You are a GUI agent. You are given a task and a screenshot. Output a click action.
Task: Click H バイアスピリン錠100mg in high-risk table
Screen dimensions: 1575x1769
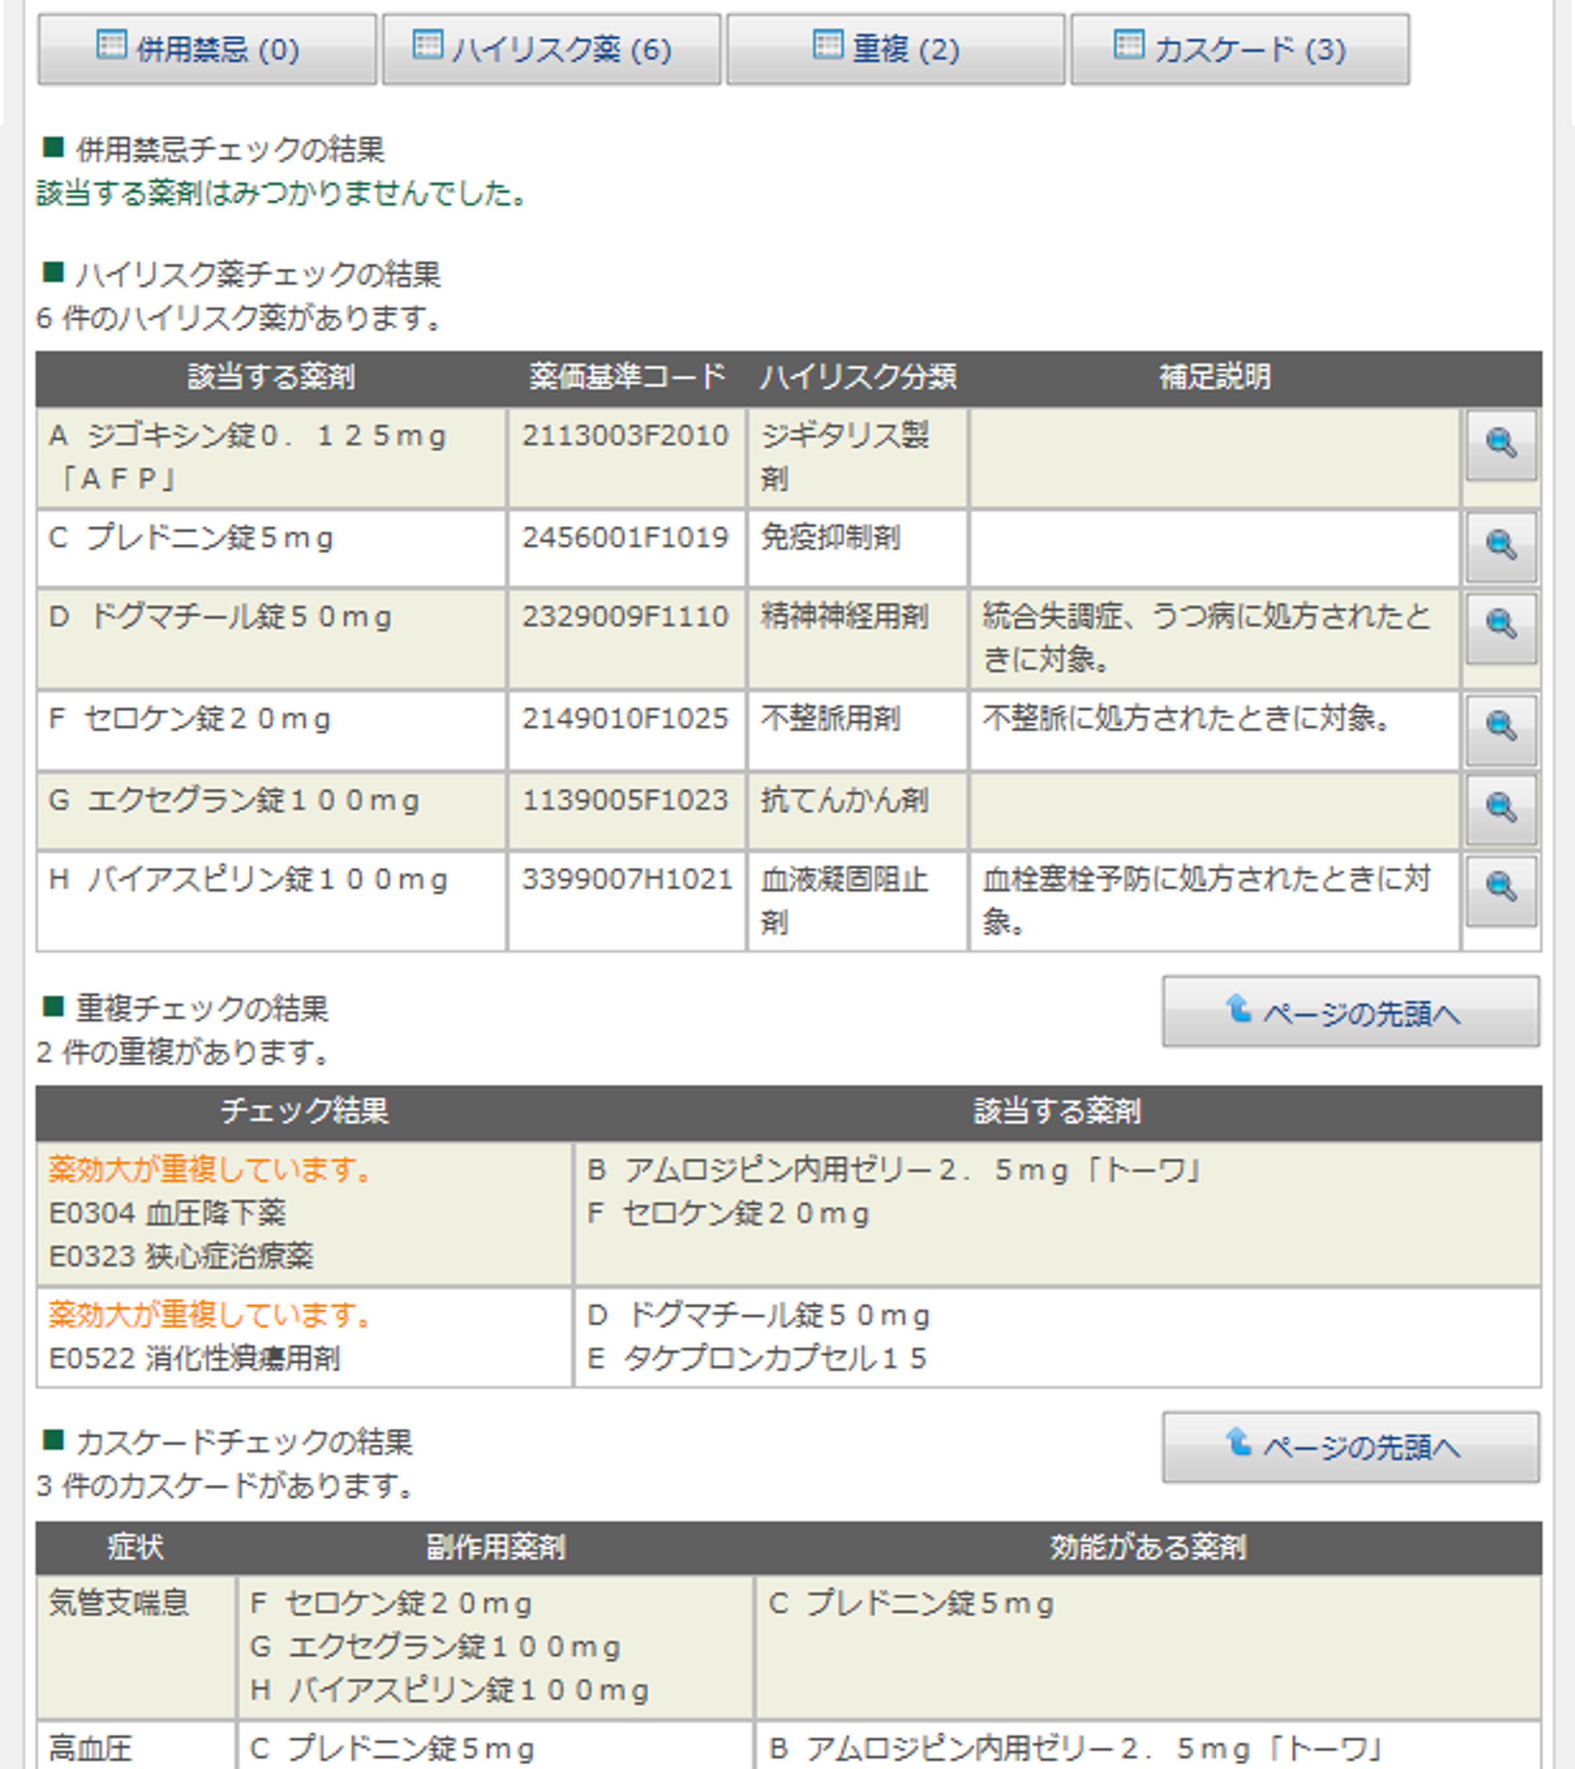pos(249,879)
